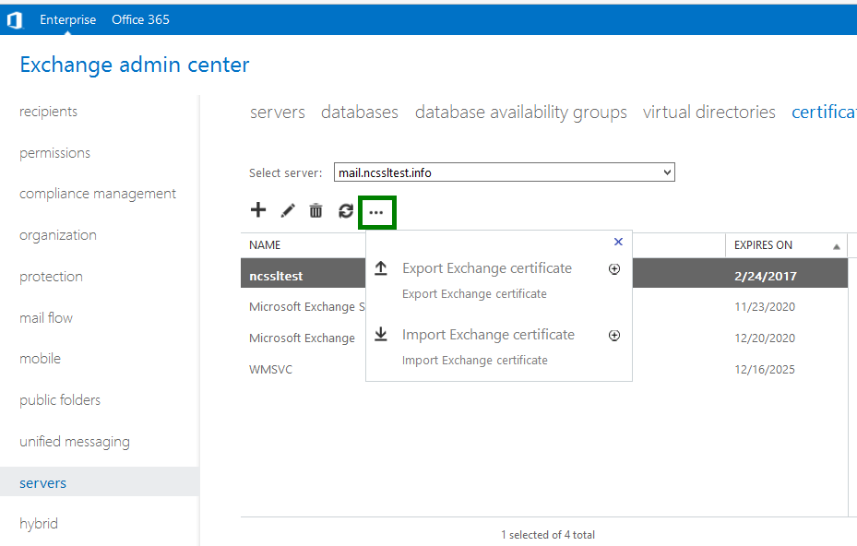Switch to the Office 365 tab
857x546 pixels.
[140, 19]
